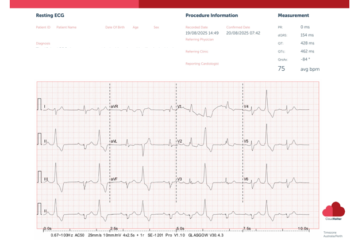Click the Resting ECG heading
This screenshot has height=240, width=358.
click(50, 16)
